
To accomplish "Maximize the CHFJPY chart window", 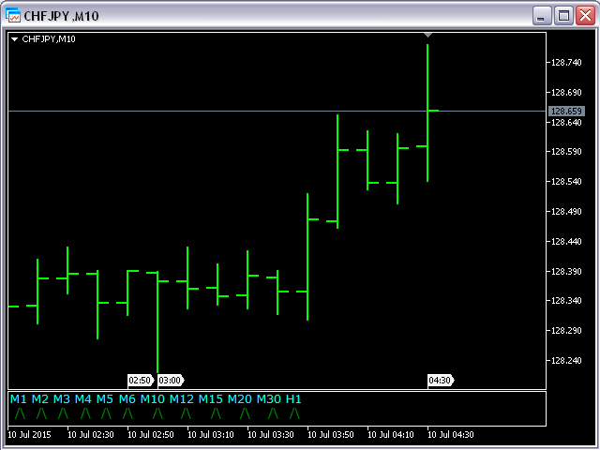I will pos(563,16).
